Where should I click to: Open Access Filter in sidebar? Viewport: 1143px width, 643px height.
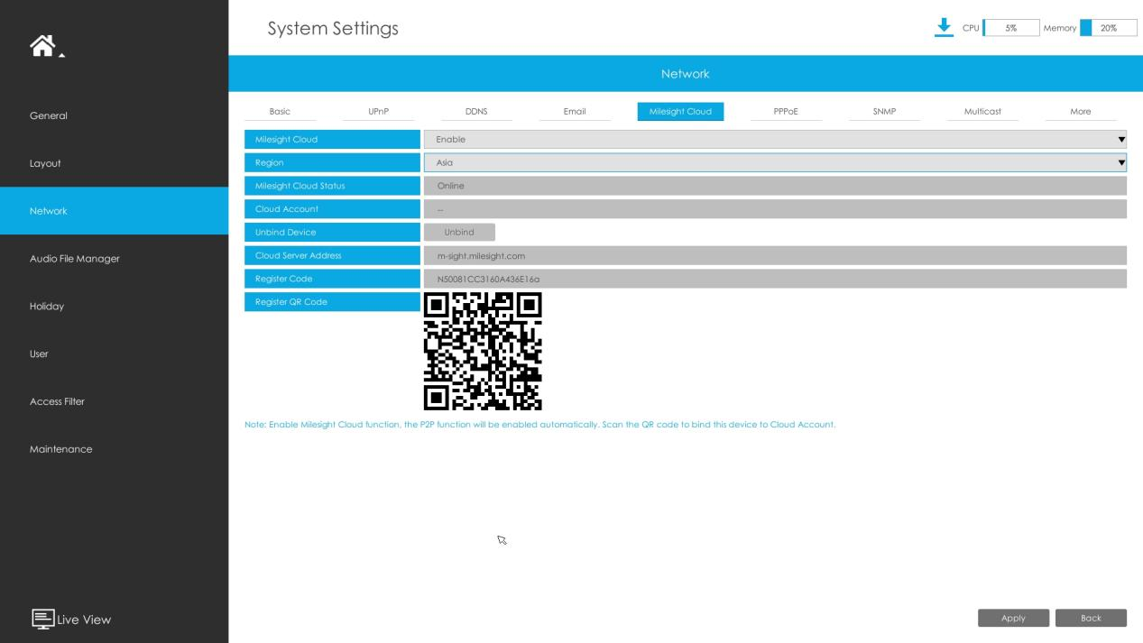tap(114, 401)
